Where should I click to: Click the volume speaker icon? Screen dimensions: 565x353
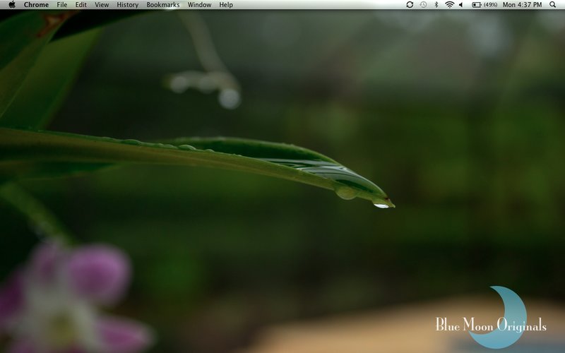(461, 5)
